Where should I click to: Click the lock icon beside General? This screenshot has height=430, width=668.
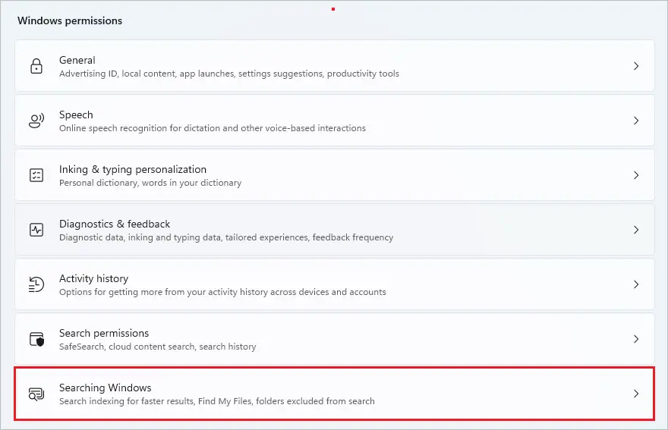click(x=36, y=66)
